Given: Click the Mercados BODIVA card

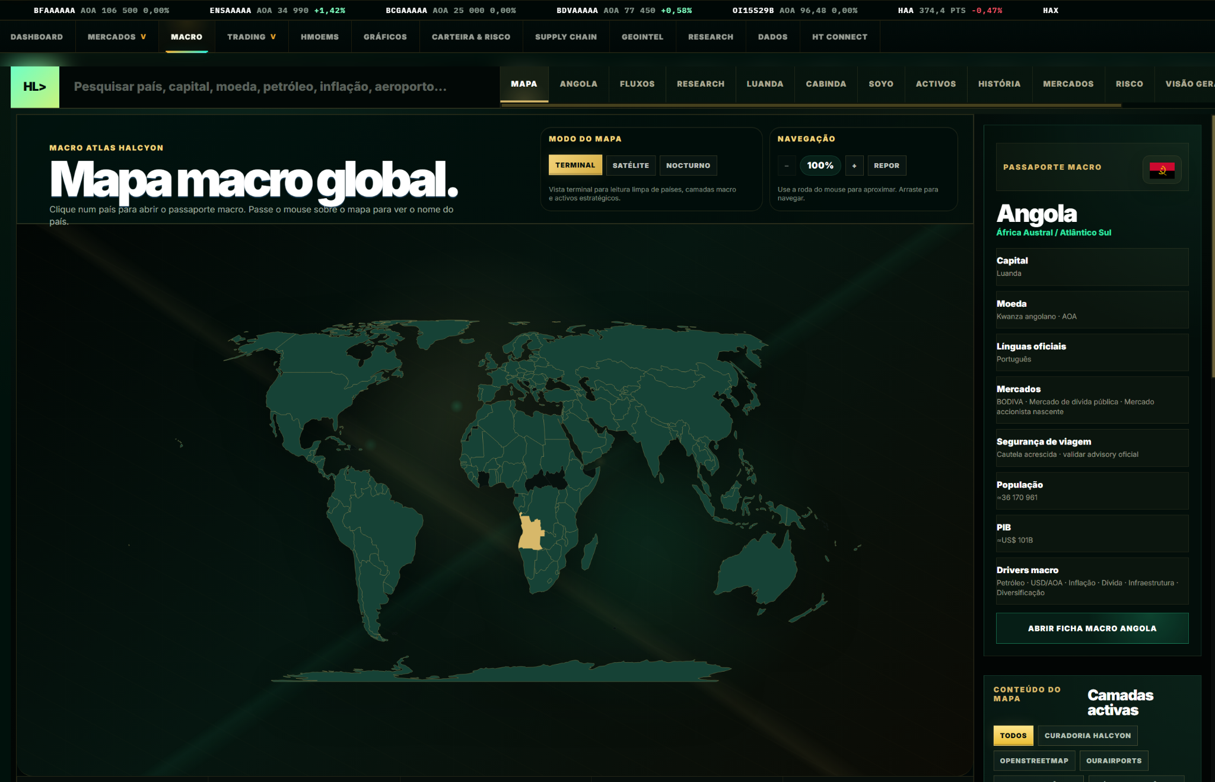Looking at the screenshot, I should tap(1092, 400).
